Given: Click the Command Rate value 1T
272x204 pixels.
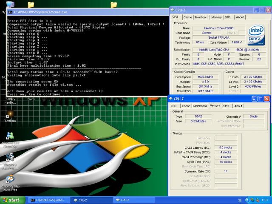Looking at the screenshot, I should [x=226, y=171].
